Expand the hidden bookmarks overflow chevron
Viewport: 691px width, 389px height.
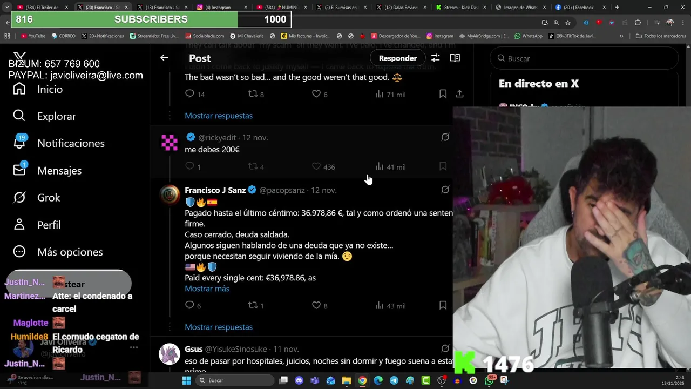pos(621,36)
